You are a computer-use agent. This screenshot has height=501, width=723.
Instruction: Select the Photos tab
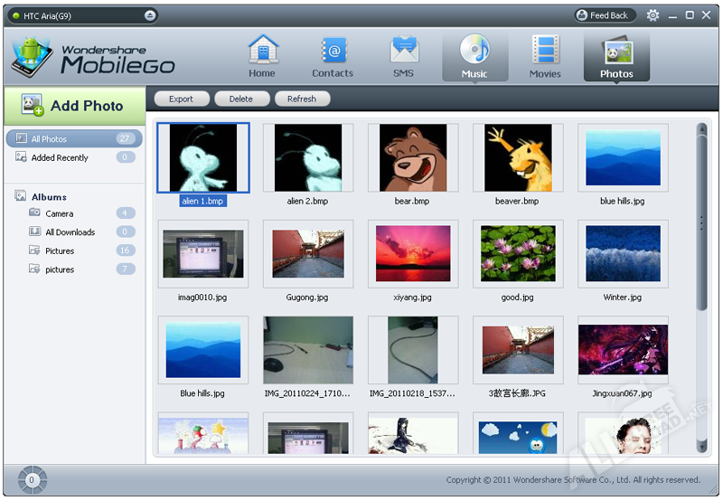pyautogui.click(x=616, y=56)
